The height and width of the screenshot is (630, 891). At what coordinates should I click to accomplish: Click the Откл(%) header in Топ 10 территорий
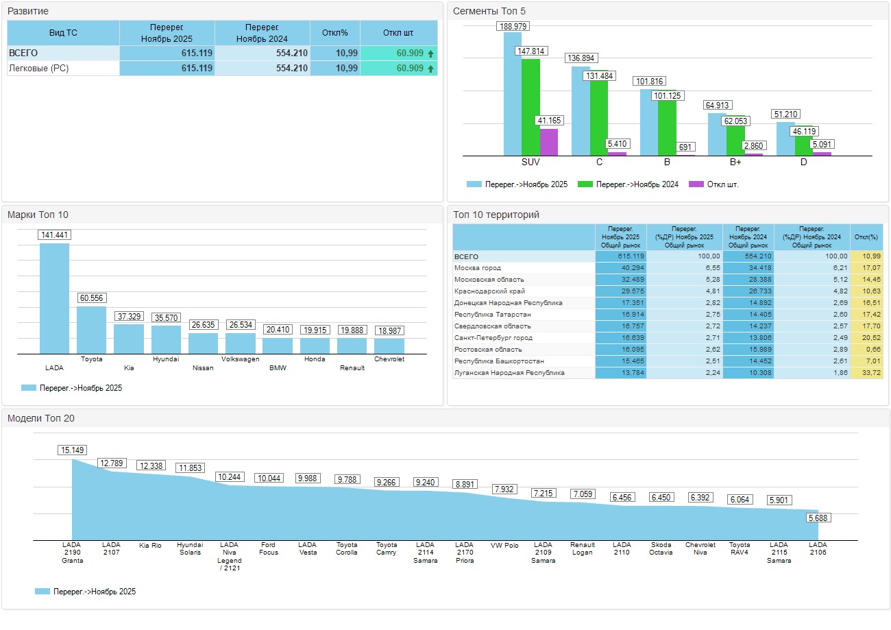(x=866, y=237)
